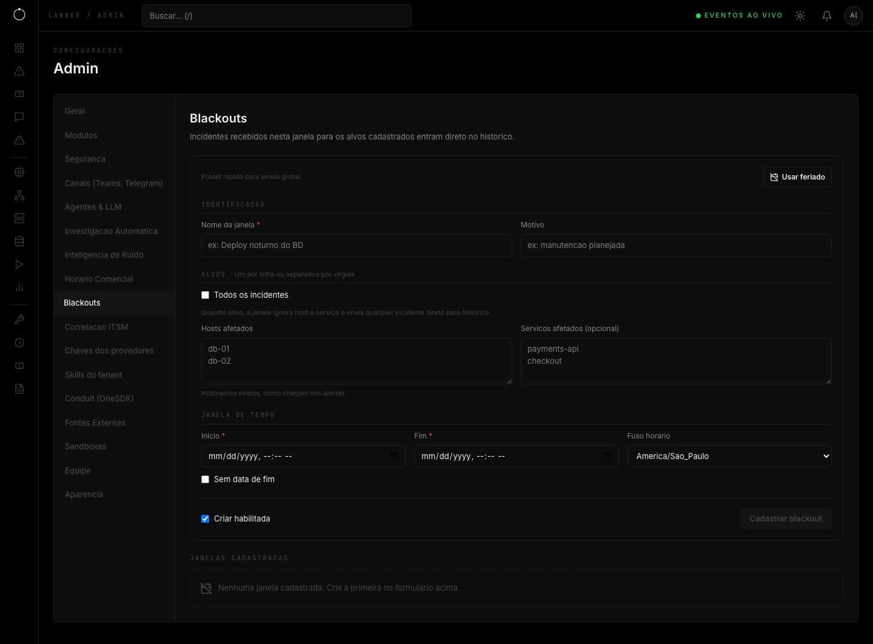The height and width of the screenshot is (644, 873).
Task: Open the network topology icon in sidebar
Action: pyautogui.click(x=19, y=195)
